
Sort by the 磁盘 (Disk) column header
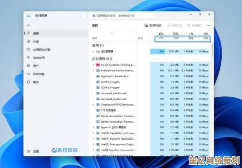click(191, 38)
